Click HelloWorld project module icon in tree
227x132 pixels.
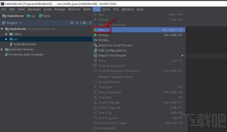7,29
